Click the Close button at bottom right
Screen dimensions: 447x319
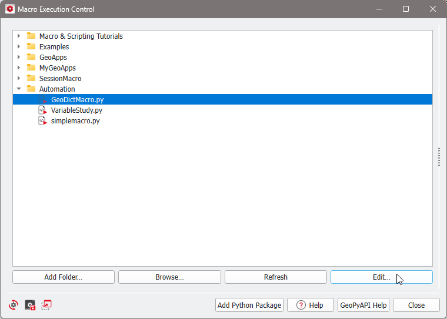(416, 305)
